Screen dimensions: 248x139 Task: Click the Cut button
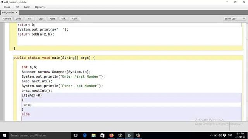click(x=30, y=19)
